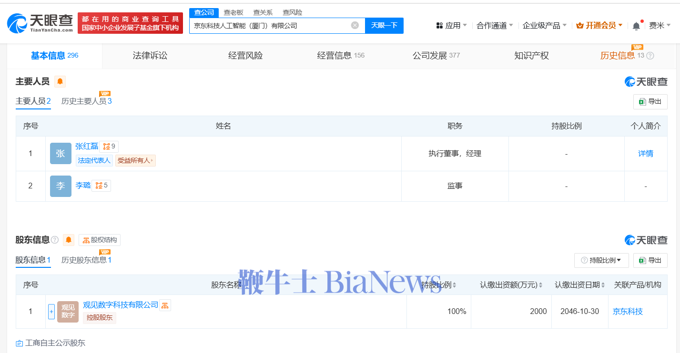
Task: Open 李璐's profile link
Action: 83,186
